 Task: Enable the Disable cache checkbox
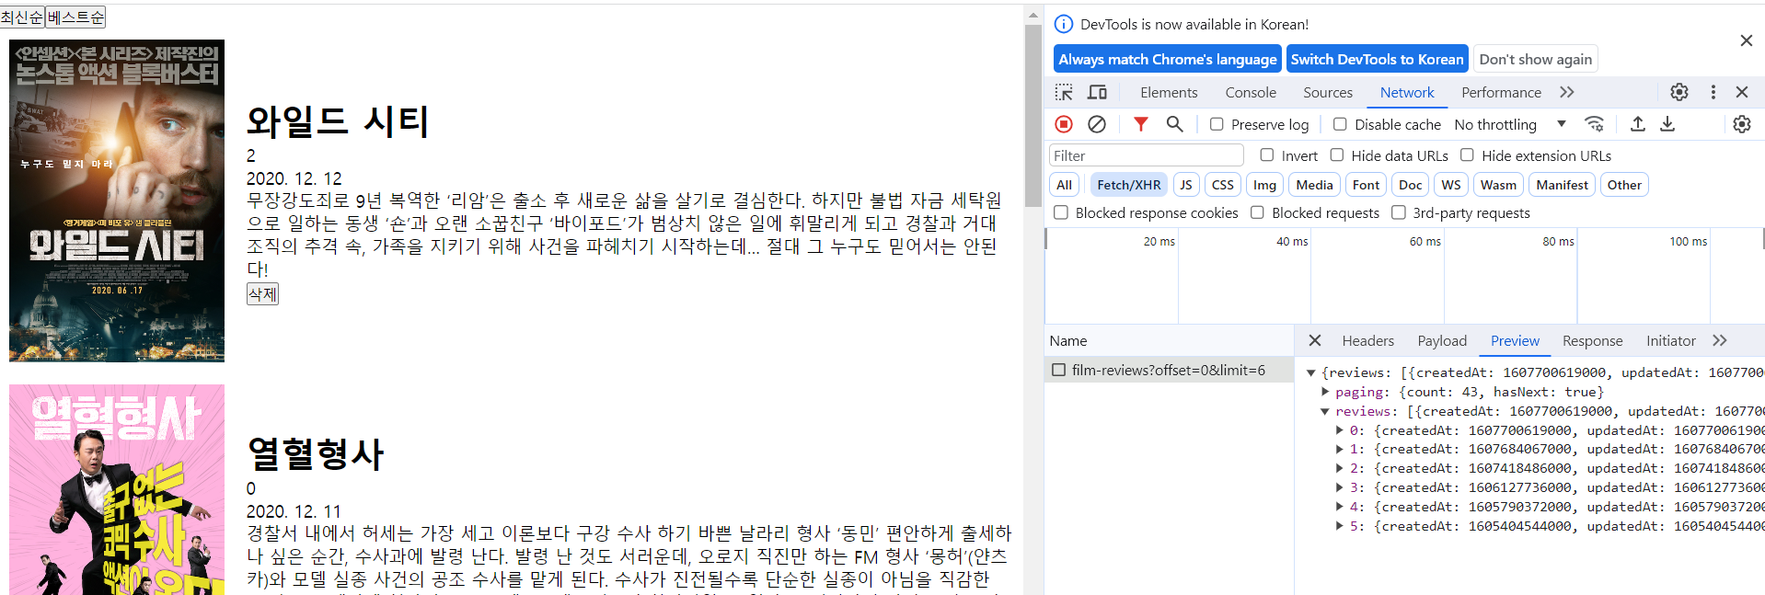pos(1340,124)
